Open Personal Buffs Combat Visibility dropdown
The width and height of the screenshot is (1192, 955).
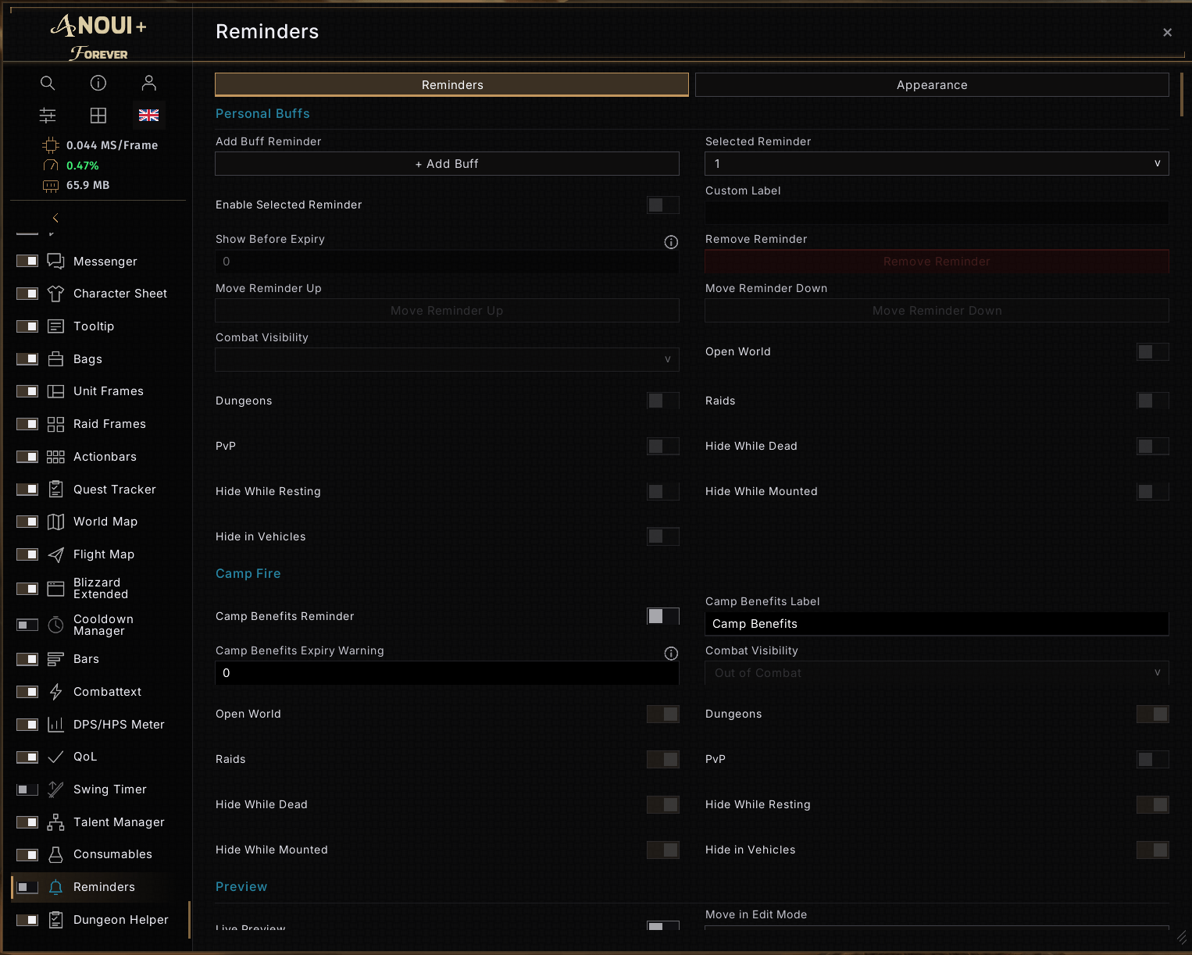[447, 360]
